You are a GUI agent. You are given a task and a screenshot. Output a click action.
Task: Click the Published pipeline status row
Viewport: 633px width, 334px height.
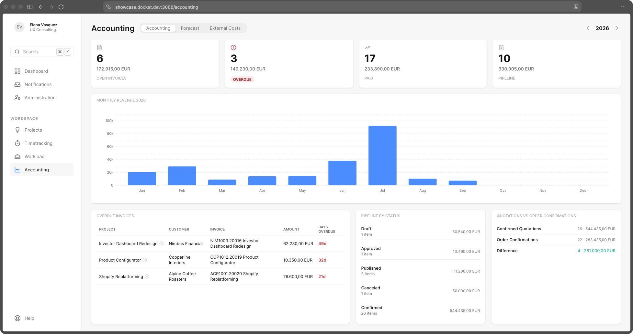pos(420,271)
